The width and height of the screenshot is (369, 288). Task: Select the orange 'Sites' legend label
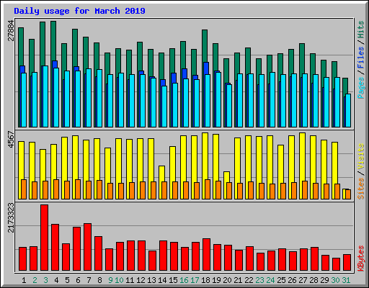pyautogui.click(x=361, y=189)
